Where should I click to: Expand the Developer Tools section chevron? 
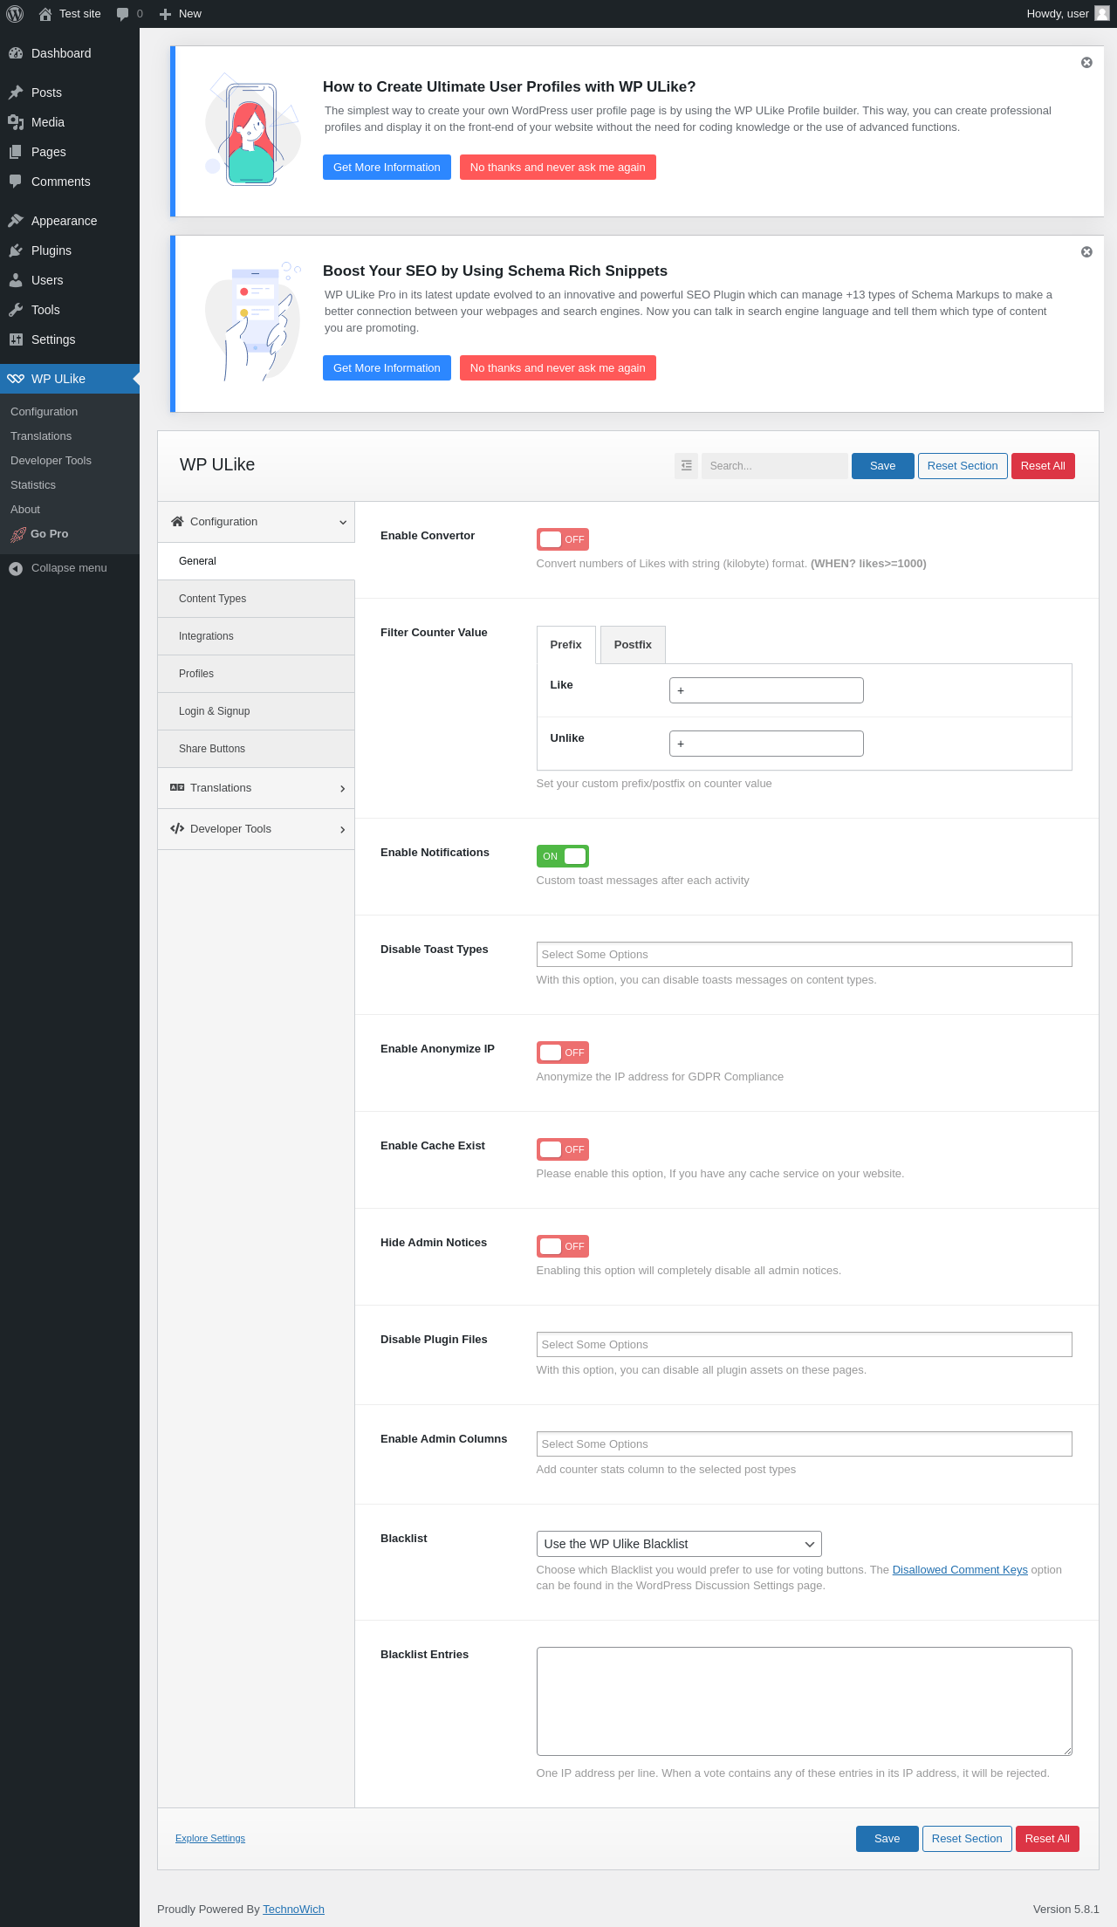point(343,830)
